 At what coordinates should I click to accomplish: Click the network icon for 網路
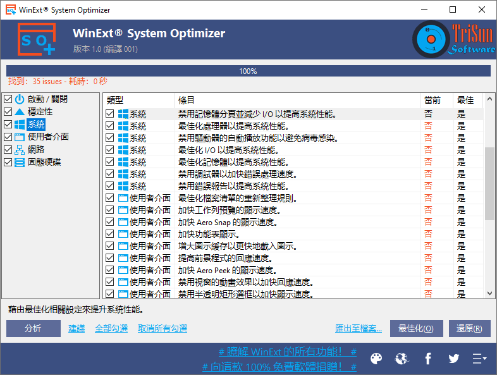tap(20, 150)
